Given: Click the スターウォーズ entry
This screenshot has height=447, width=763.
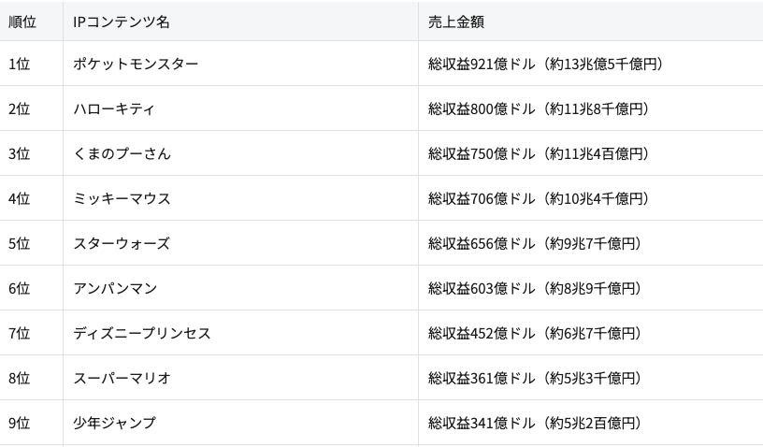Looking at the screenshot, I should click(122, 244).
